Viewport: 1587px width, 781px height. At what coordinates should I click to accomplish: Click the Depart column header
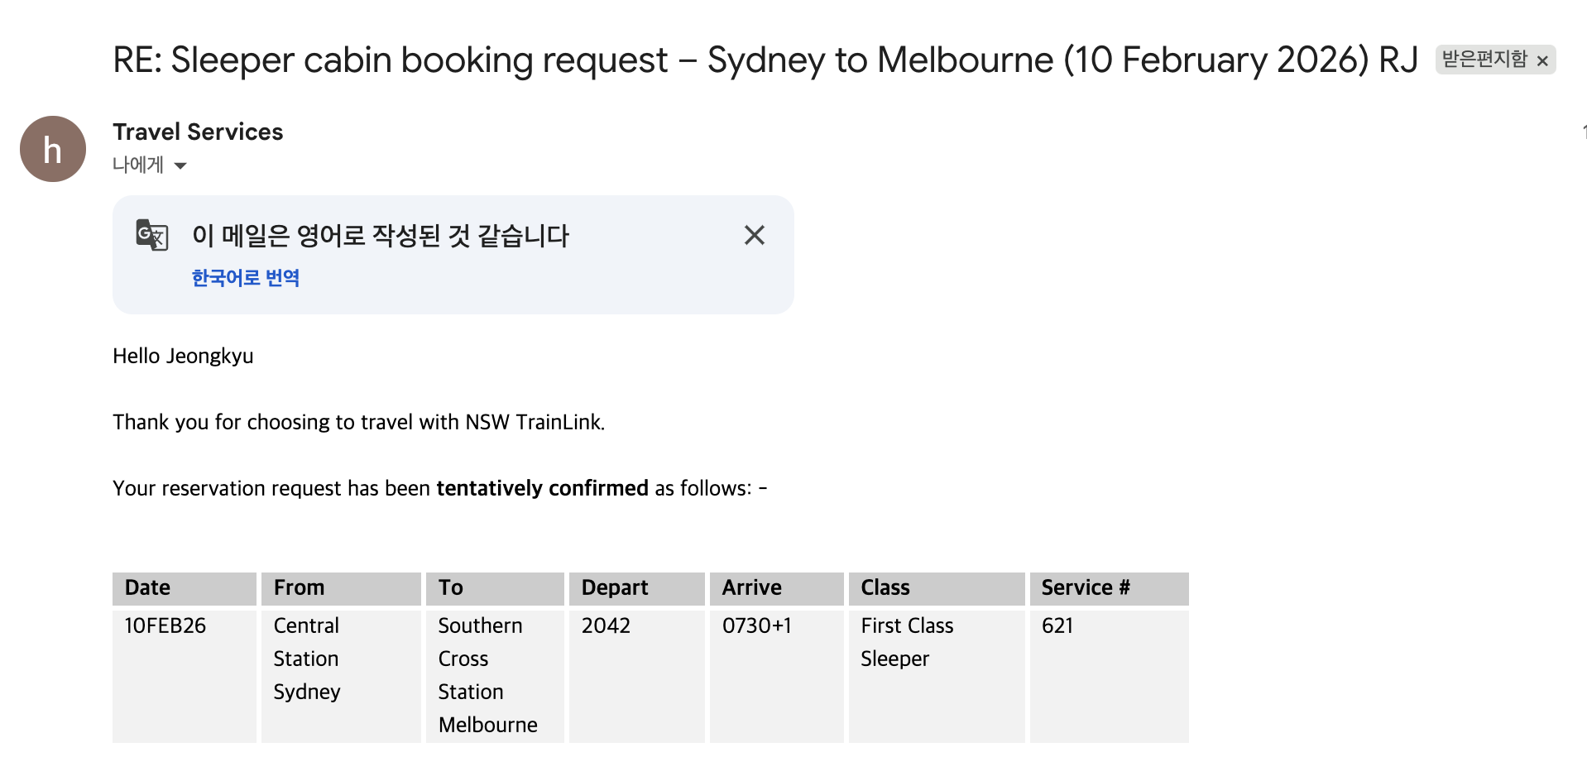click(x=615, y=587)
